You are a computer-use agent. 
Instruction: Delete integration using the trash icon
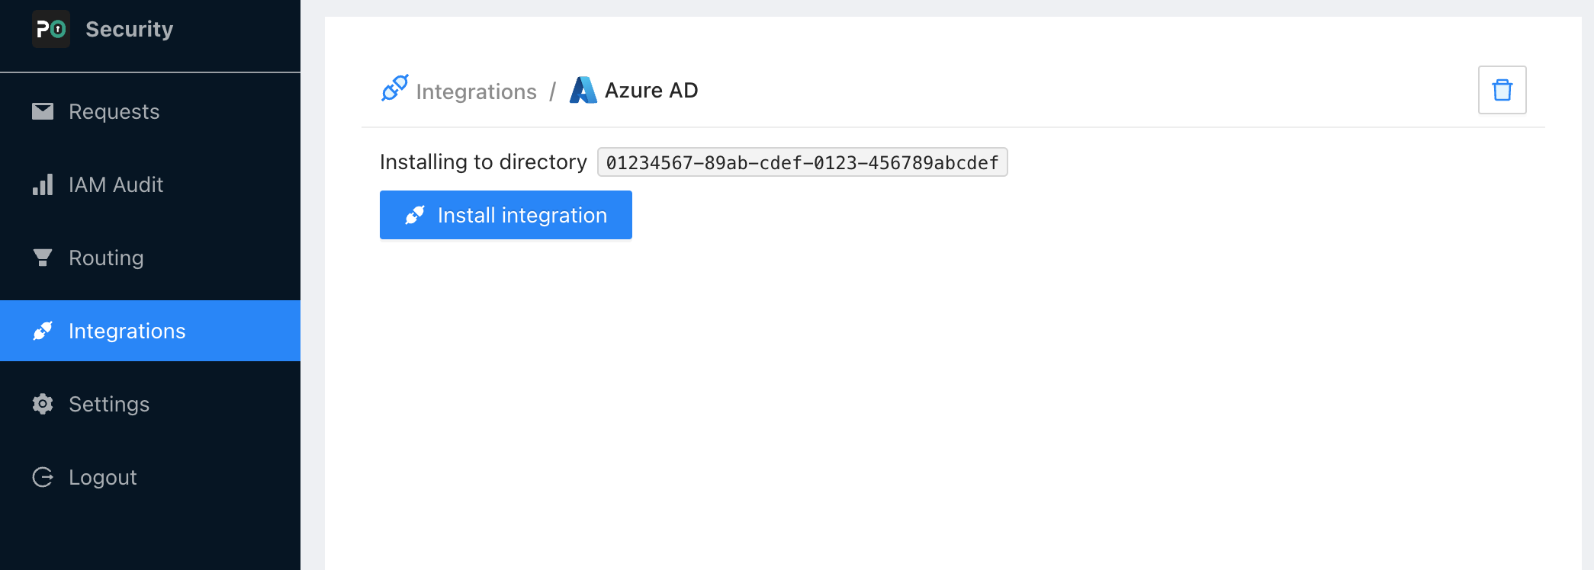click(1502, 90)
